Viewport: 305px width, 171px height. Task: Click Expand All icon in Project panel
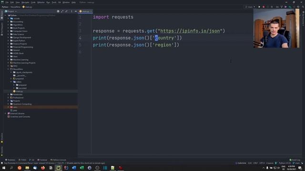(62, 11)
